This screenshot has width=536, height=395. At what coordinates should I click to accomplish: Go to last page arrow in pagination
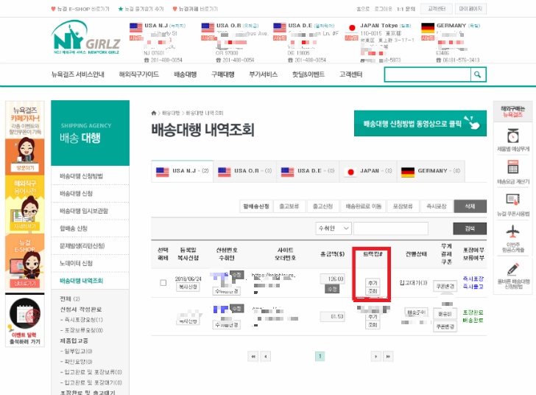point(388,357)
